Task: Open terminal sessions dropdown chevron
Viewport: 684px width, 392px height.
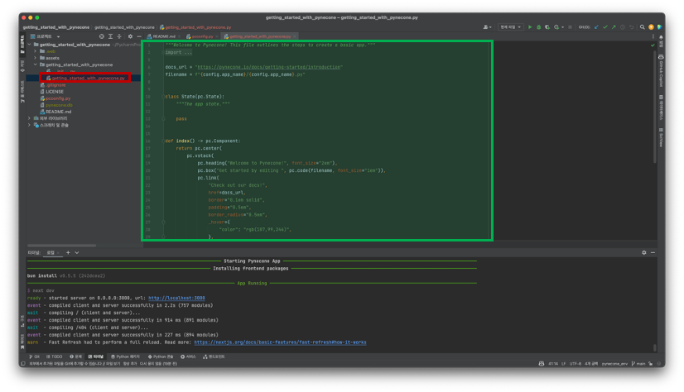Action: click(77, 252)
